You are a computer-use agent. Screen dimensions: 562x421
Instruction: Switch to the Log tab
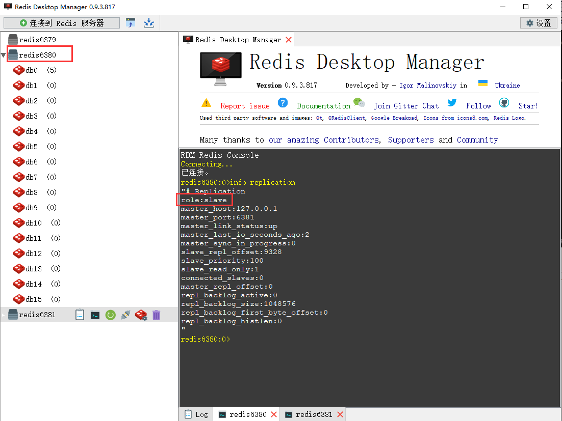click(196, 414)
